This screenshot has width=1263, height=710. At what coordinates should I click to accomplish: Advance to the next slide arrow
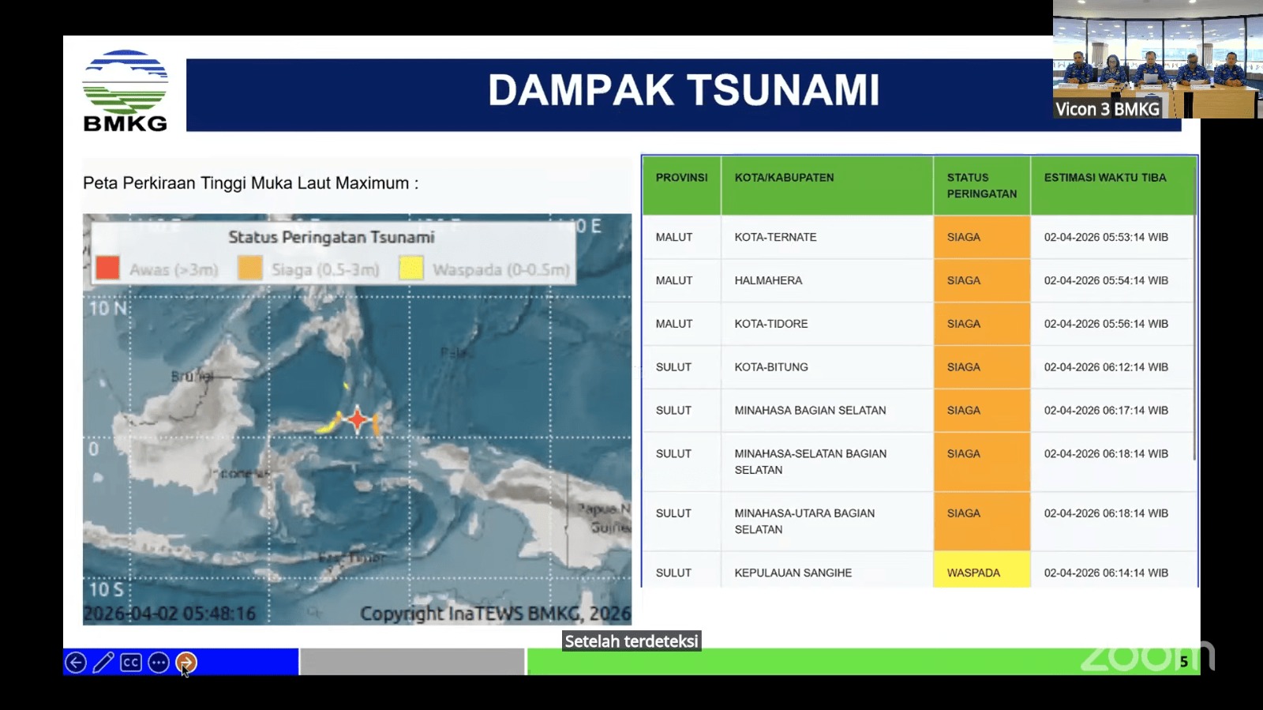click(186, 663)
